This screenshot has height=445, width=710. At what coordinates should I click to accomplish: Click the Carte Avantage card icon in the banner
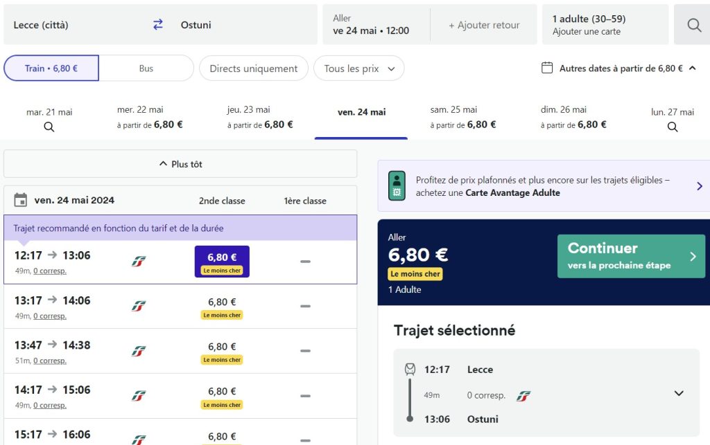tap(395, 187)
